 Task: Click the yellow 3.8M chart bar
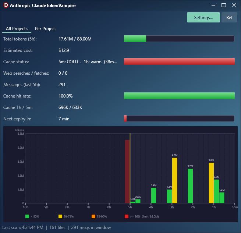click(211, 183)
